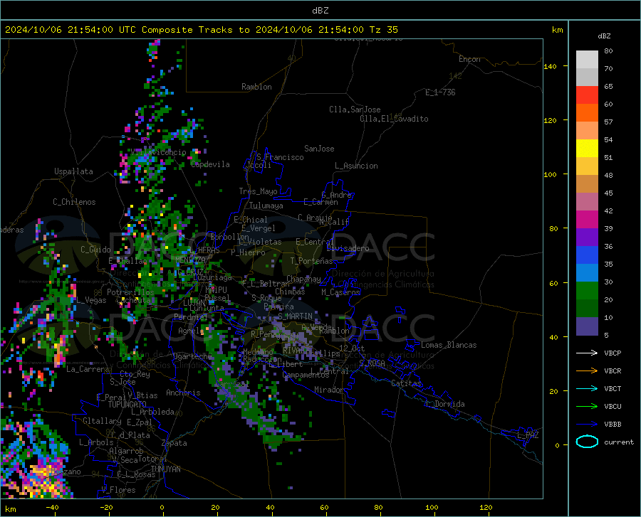The width and height of the screenshot is (641, 517).
Task: Click the Uspallata place label
Action: pos(73,171)
